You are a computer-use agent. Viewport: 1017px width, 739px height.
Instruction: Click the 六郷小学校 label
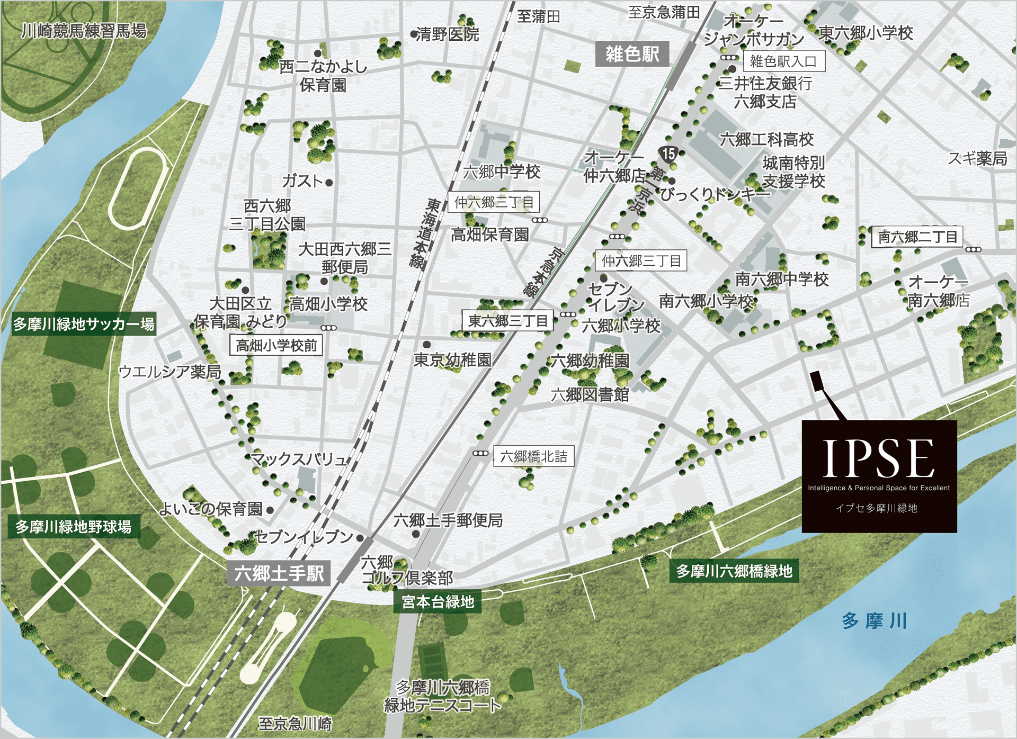(621, 326)
